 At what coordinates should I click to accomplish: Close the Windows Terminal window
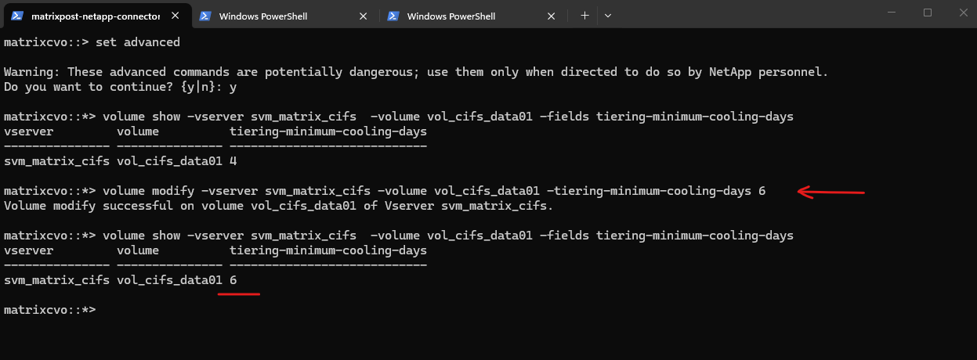click(x=963, y=13)
